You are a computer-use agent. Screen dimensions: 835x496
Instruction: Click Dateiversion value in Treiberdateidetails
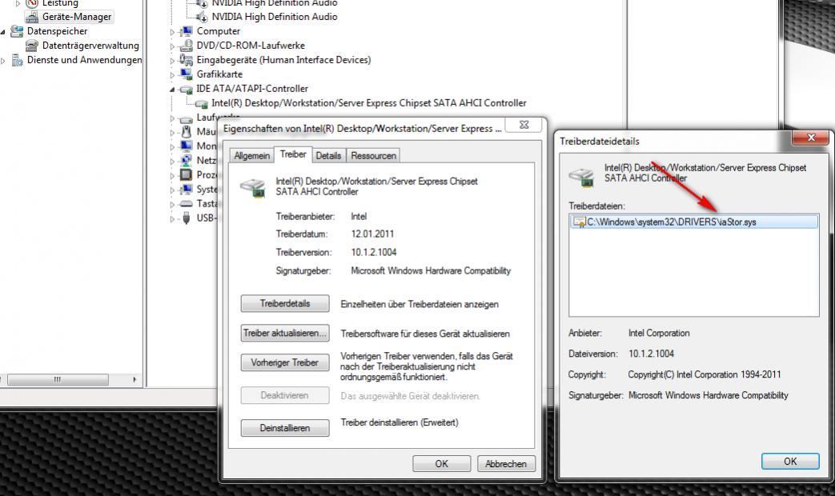point(652,354)
